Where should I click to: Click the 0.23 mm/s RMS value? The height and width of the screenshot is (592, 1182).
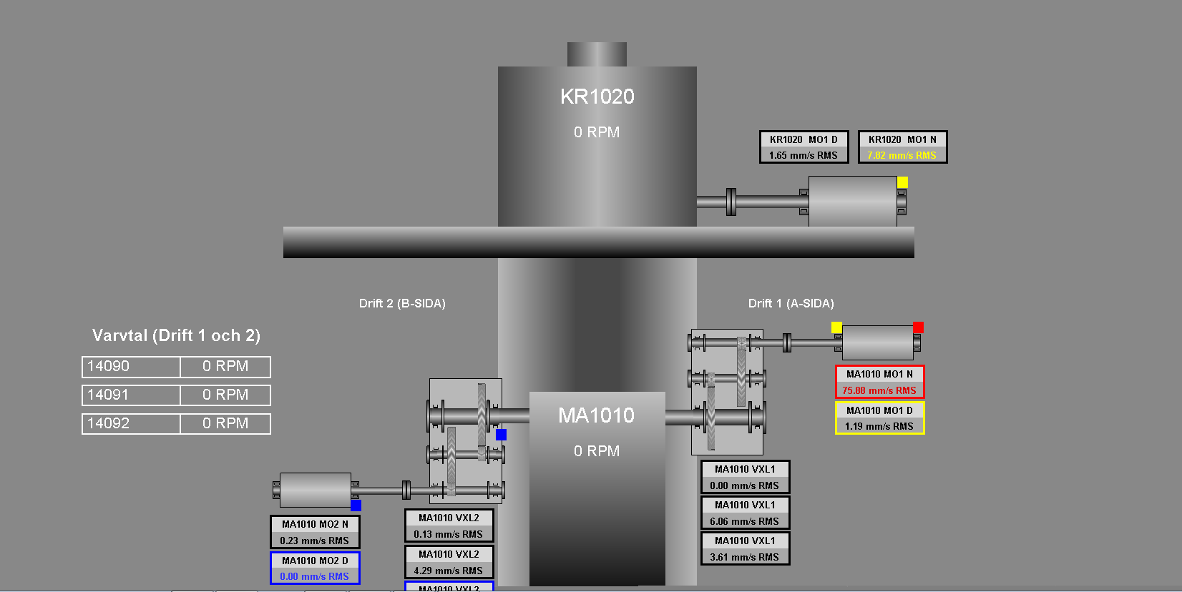coord(314,541)
